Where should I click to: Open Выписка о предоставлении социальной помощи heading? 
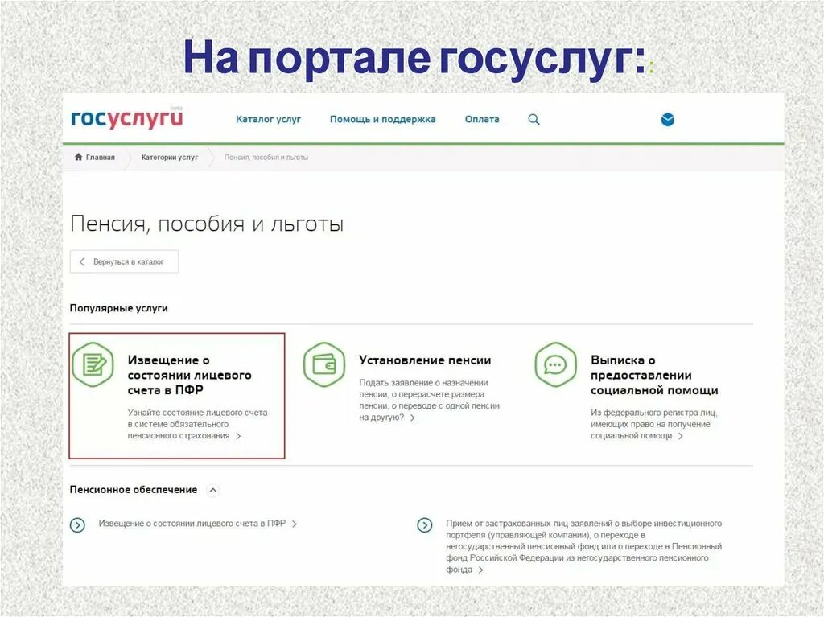pos(654,375)
